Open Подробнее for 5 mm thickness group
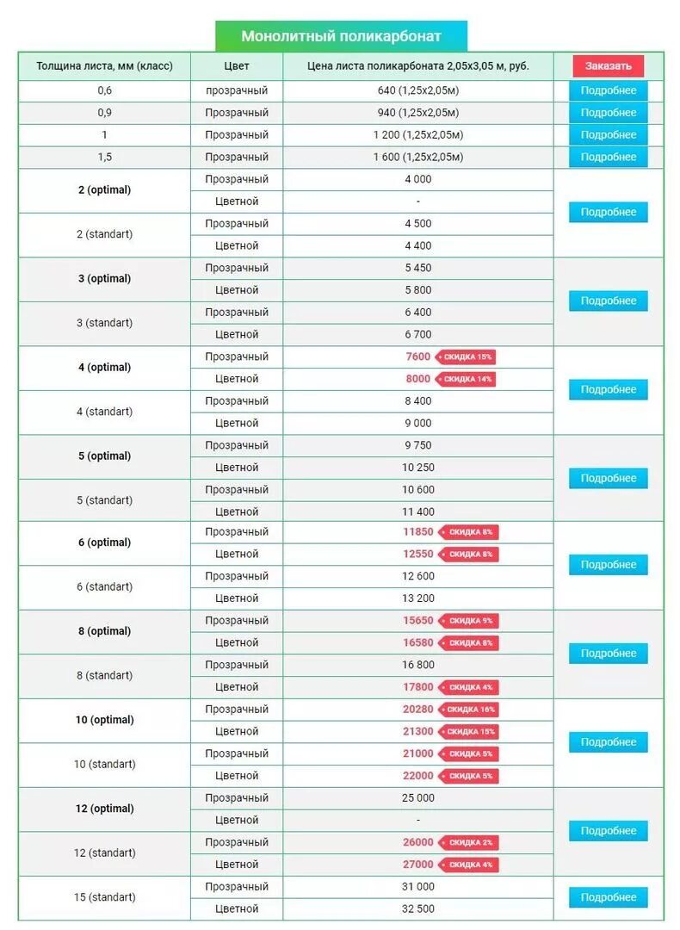The width and height of the screenshot is (680, 930). tap(608, 478)
